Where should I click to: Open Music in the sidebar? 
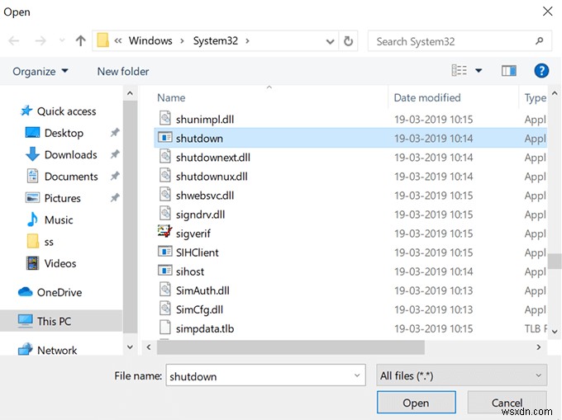[x=59, y=220]
